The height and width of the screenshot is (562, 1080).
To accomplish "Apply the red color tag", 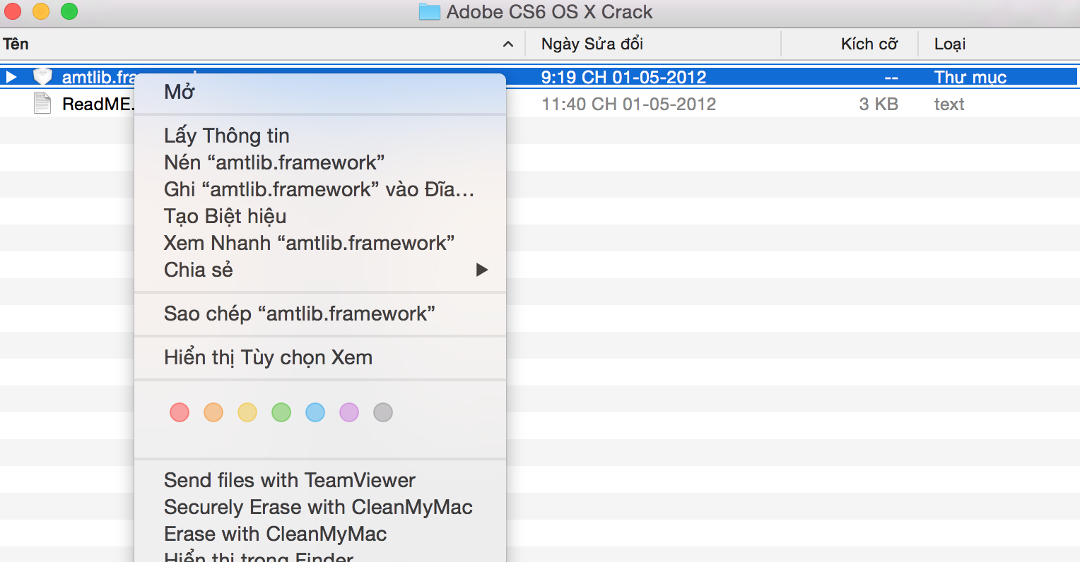I will point(180,412).
